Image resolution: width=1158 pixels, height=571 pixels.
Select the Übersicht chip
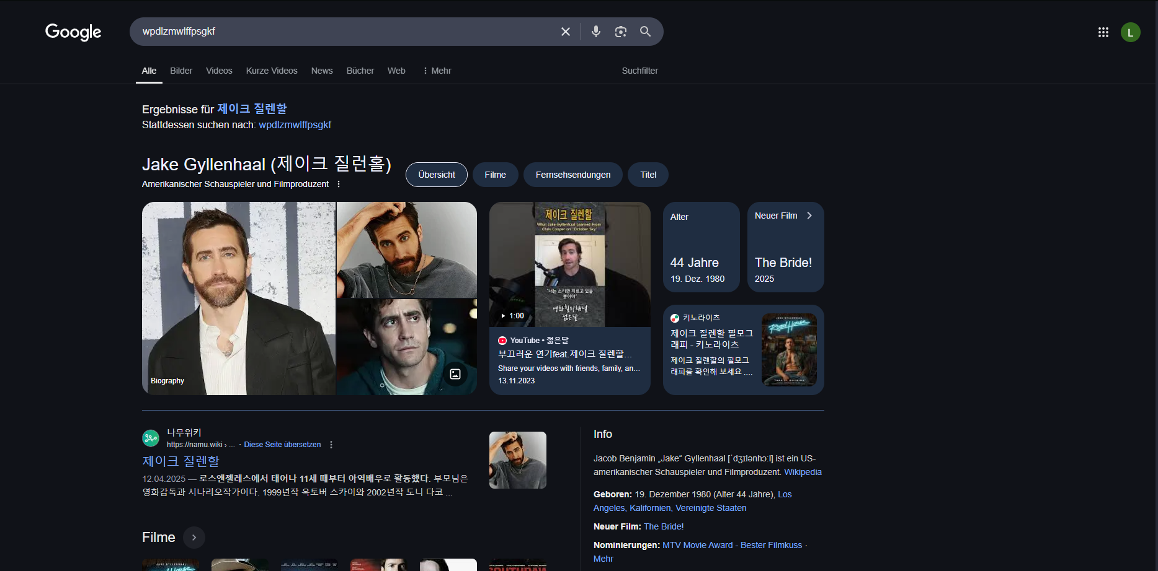437,175
